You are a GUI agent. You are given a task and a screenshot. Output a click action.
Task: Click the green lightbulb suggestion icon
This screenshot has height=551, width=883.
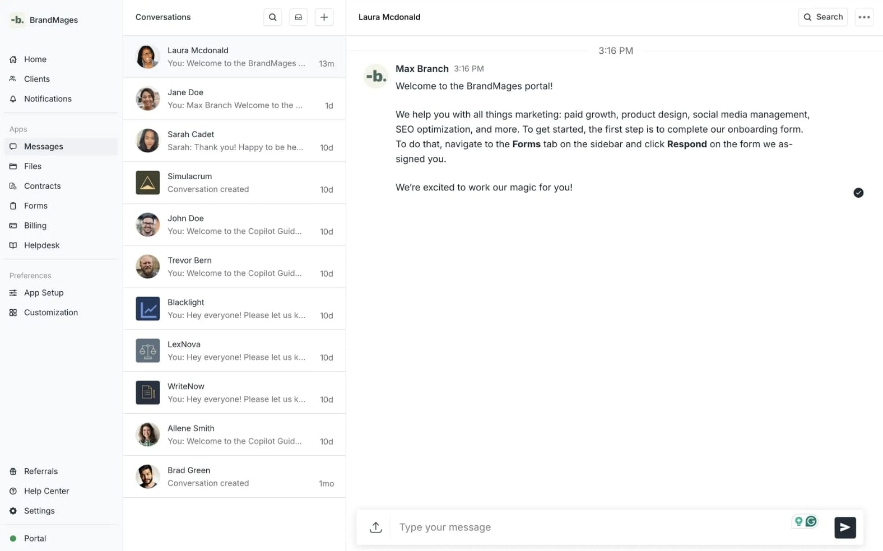tap(799, 521)
